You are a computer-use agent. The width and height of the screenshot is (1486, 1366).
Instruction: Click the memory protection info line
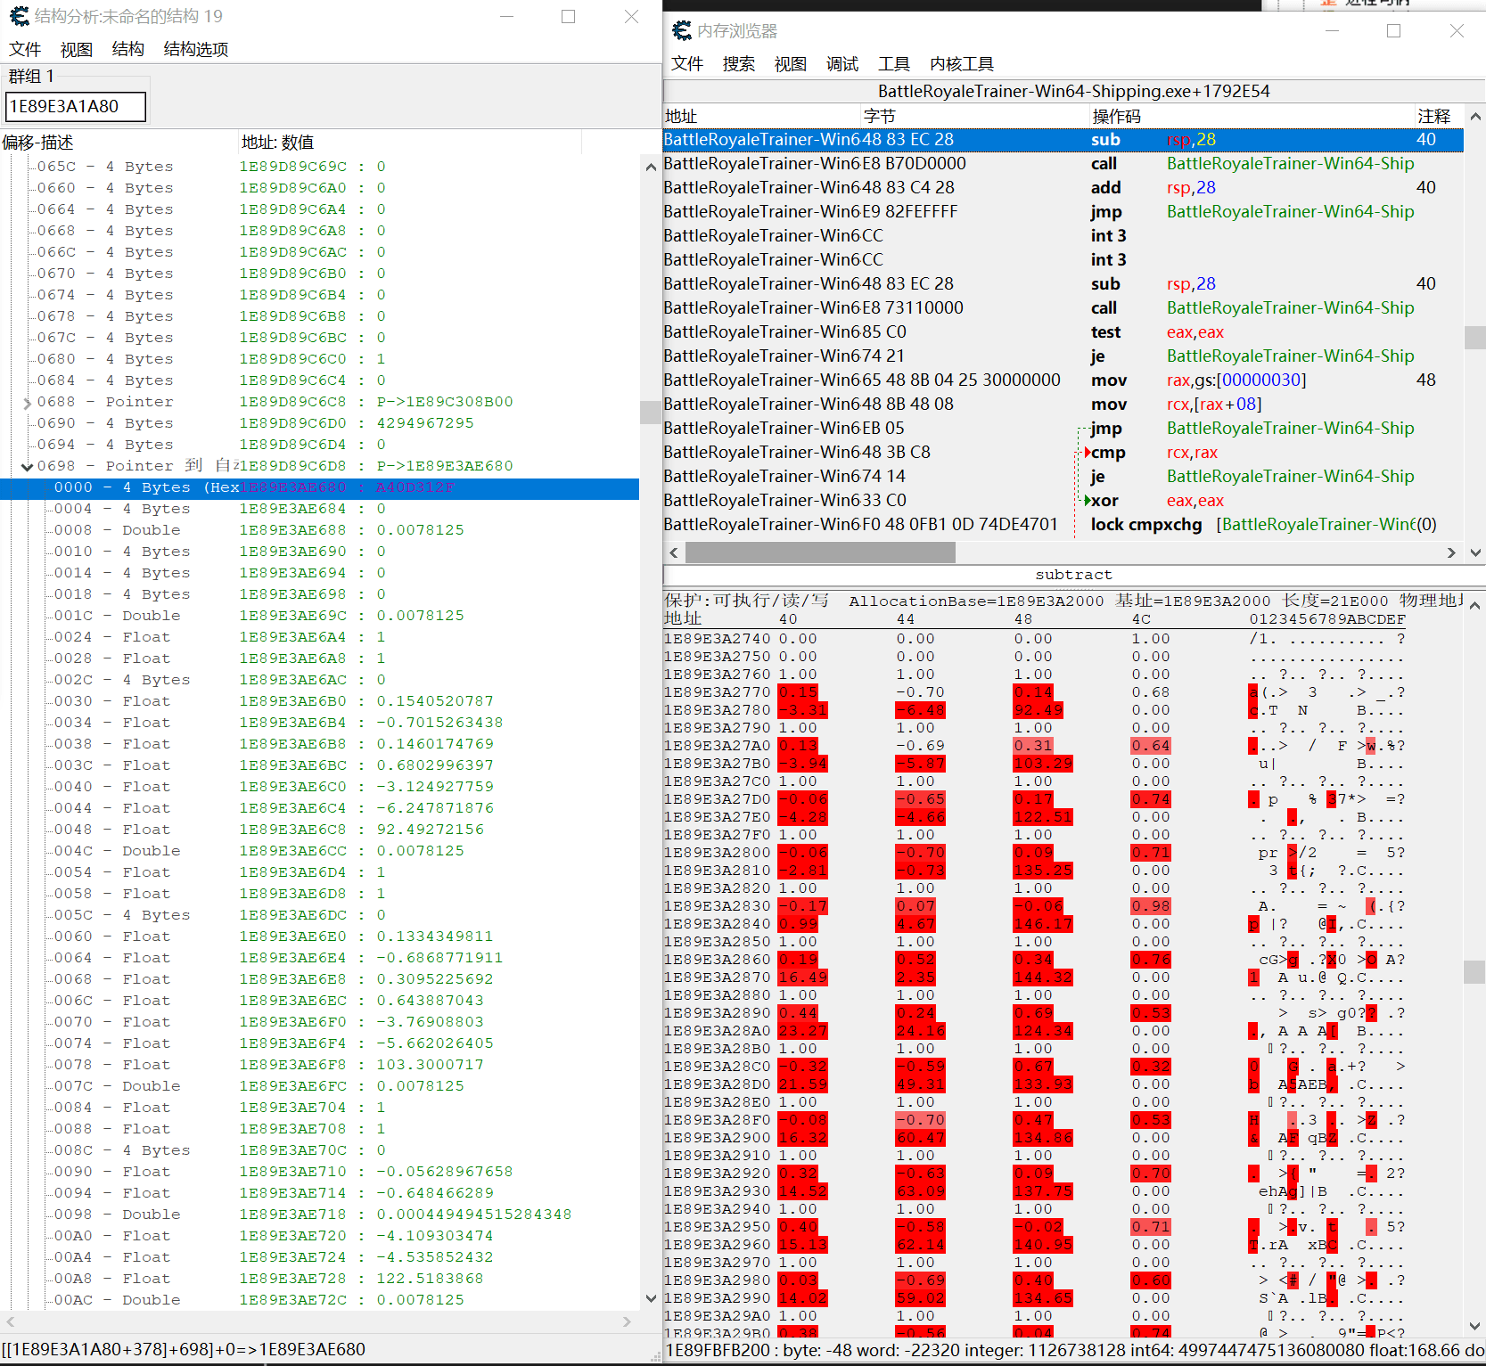click(x=1063, y=601)
